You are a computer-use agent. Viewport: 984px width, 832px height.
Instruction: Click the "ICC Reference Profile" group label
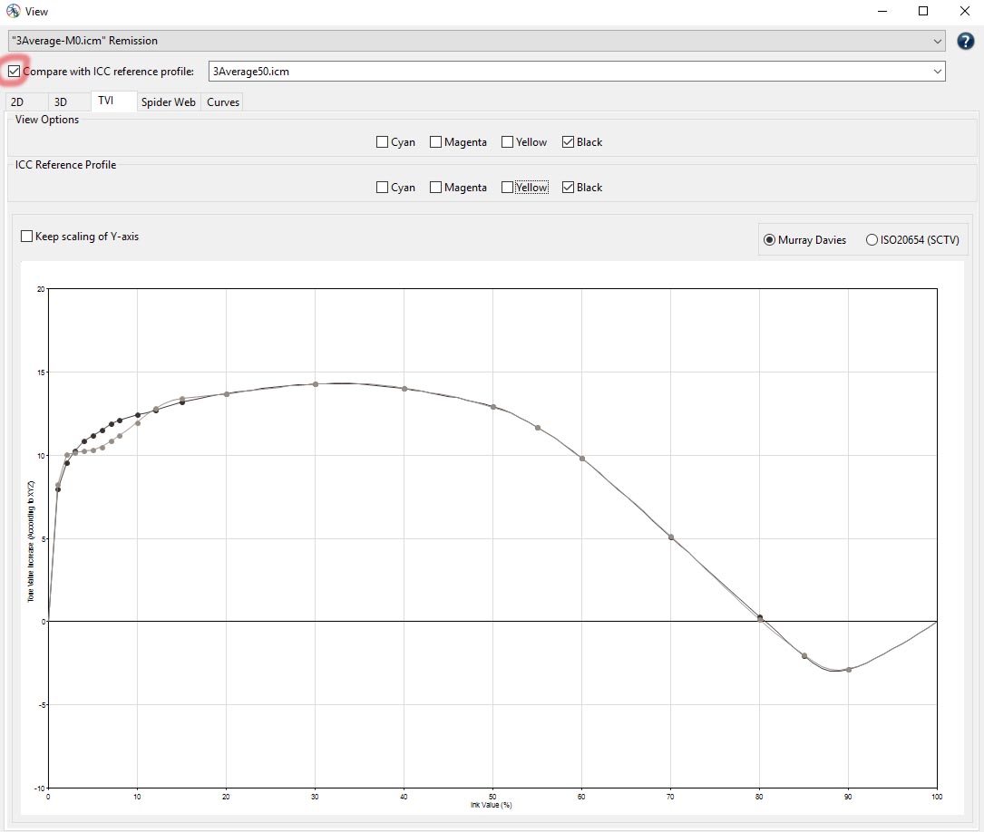pyautogui.click(x=66, y=165)
